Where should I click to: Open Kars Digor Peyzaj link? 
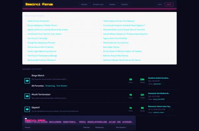pyautogui.click(x=111, y=47)
